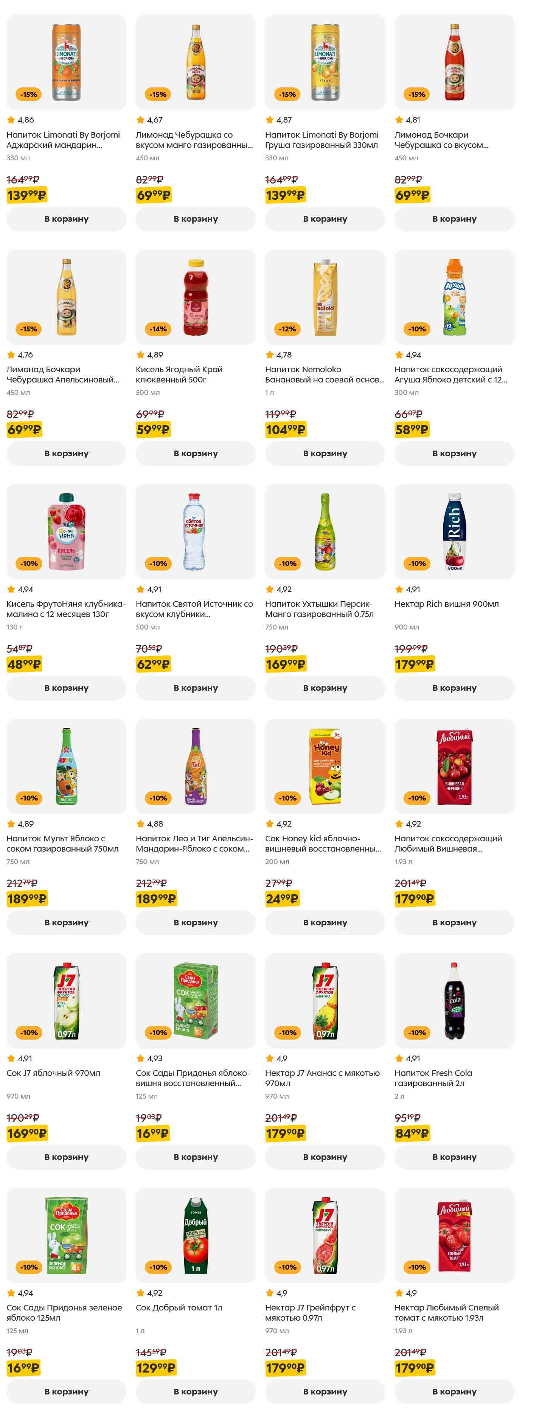The height and width of the screenshot is (1413, 539).
Task: Open Нектар Rich вишня 900мл product title
Action: tap(446, 604)
